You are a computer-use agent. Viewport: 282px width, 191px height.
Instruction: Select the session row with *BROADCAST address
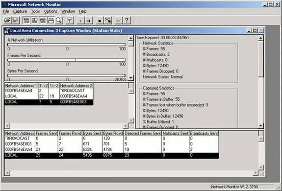pos(49,91)
